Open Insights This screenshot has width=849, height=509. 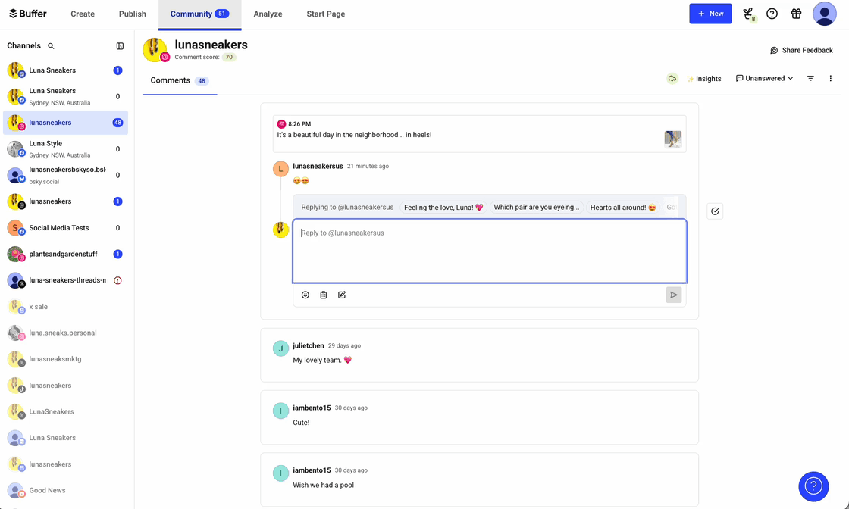[704, 79]
